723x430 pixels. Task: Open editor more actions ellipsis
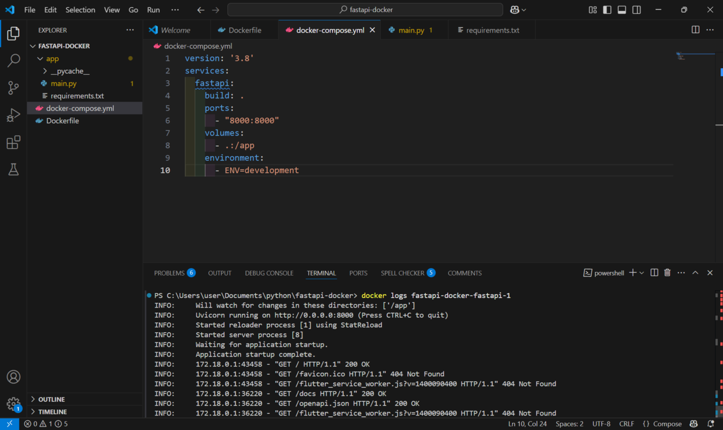click(x=712, y=30)
